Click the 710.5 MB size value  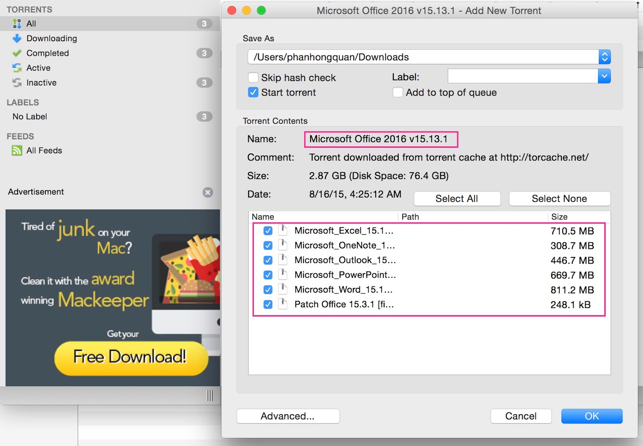(x=572, y=231)
